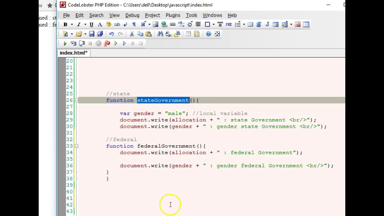384x216 pixels.
Task: Collapse the stateGovernment function fold on line 26
Action: tap(76, 100)
